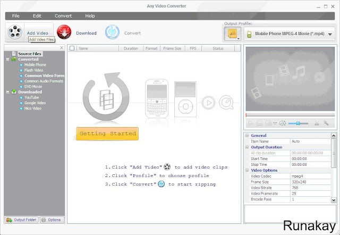
Task: Click the iPod device illustration
Action: pyautogui.click(x=185, y=99)
